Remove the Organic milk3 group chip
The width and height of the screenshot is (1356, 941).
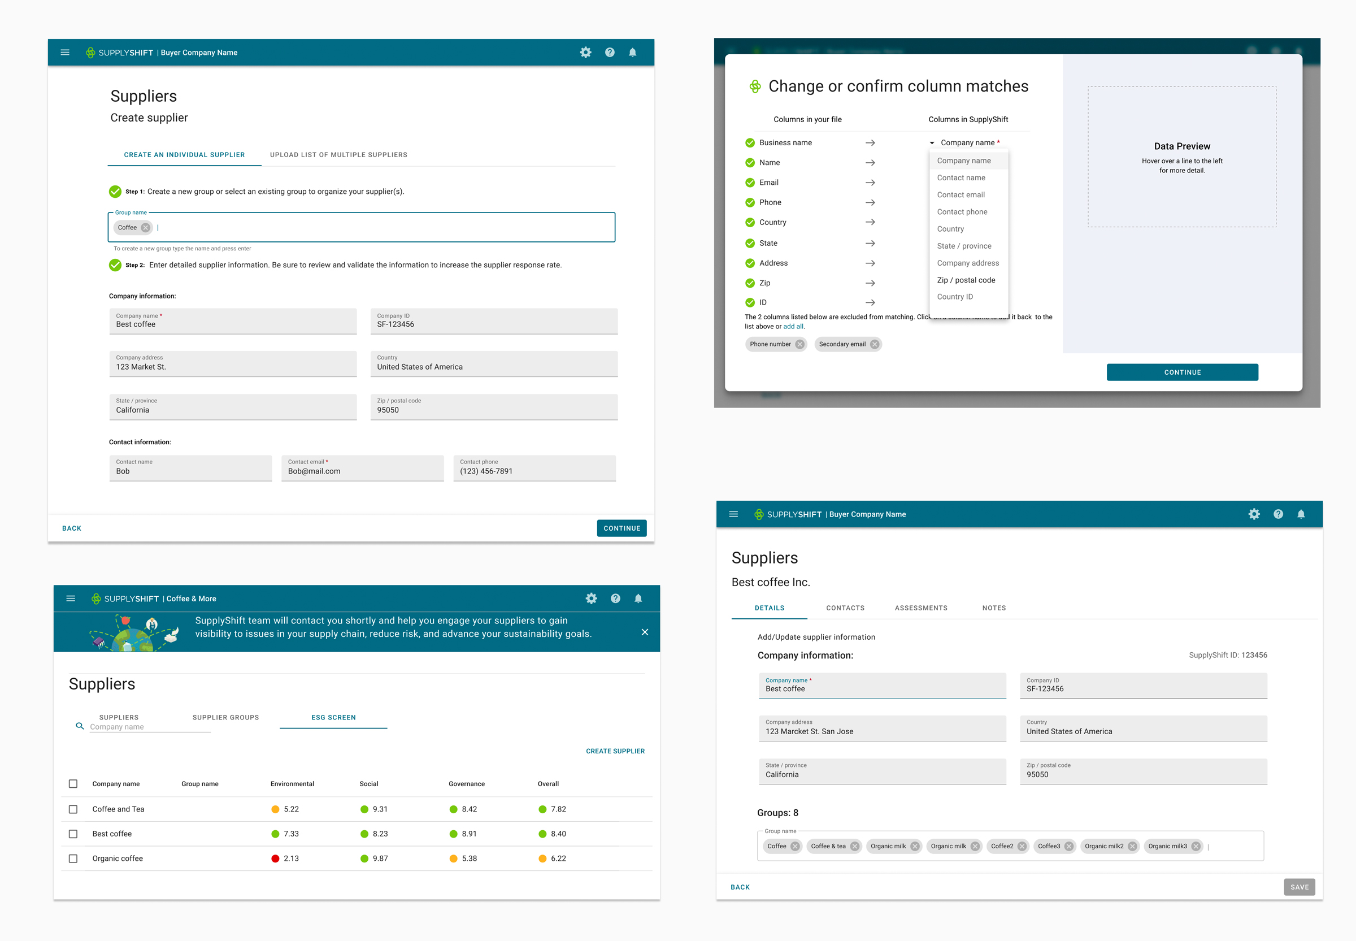pos(1196,846)
